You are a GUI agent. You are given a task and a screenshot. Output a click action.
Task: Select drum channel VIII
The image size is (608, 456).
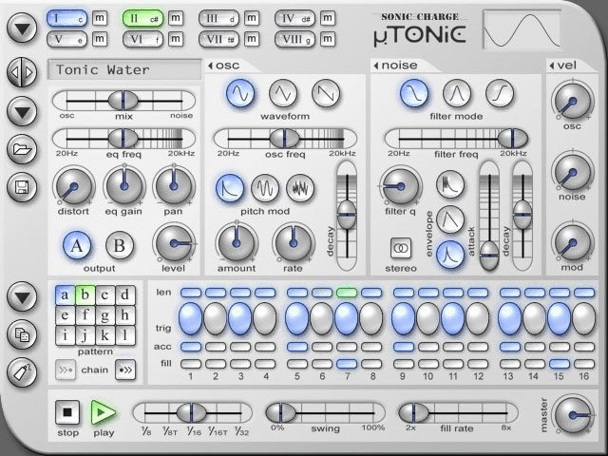(294, 39)
